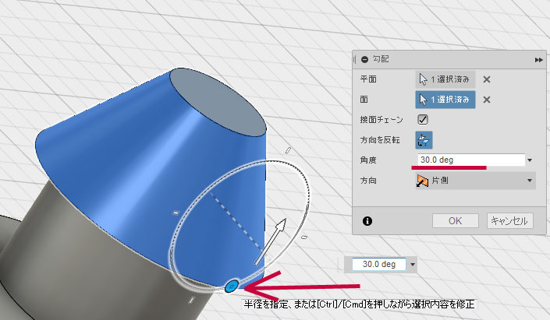Click the 角度 input field in the dialog

470,160
